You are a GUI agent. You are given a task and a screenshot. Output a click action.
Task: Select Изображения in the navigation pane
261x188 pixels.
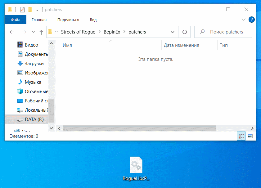[x=33, y=73]
